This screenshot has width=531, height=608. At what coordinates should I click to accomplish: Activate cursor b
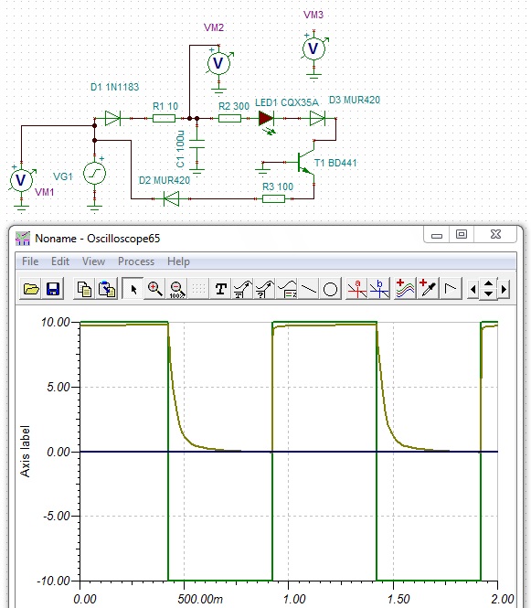378,289
